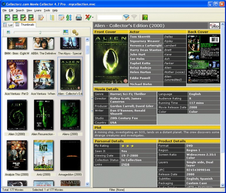Click studio value "20th Century Fox"
The width and height of the screenshot is (226, 193).
click(124, 118)
